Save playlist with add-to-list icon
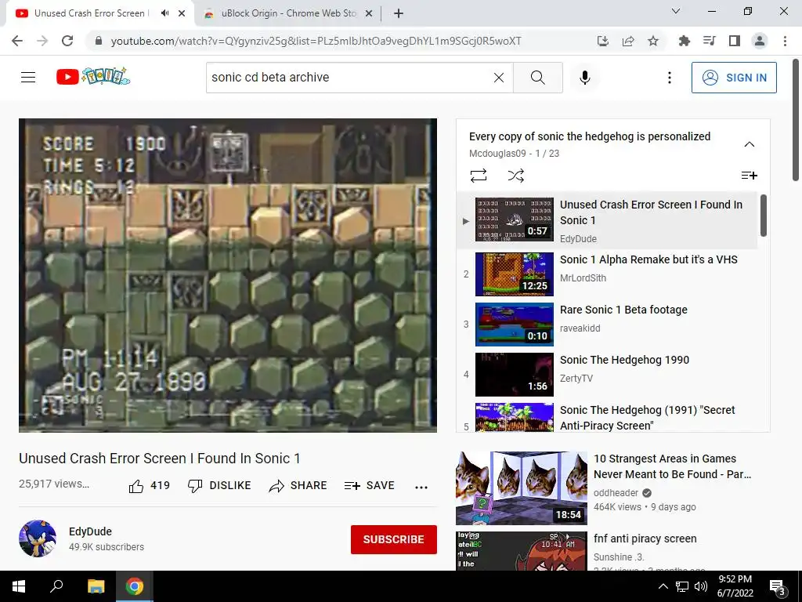 click(750, 176)
